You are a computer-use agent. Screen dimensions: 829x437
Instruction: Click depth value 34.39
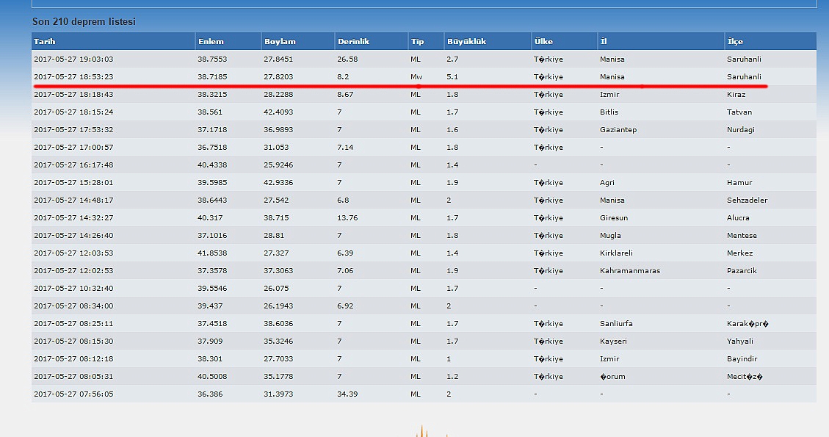coord(347,394)
